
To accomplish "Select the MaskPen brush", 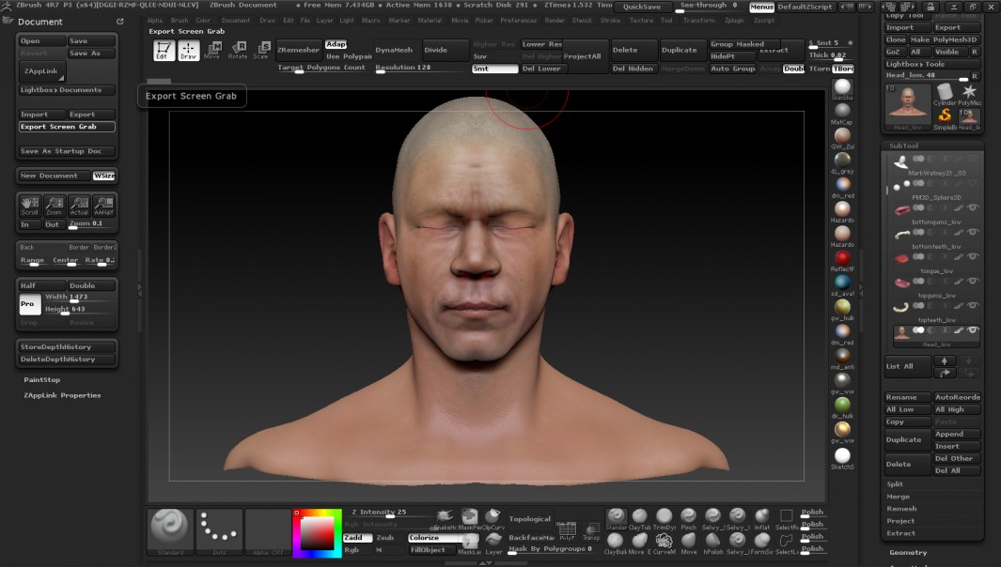I will click(469, 519).
